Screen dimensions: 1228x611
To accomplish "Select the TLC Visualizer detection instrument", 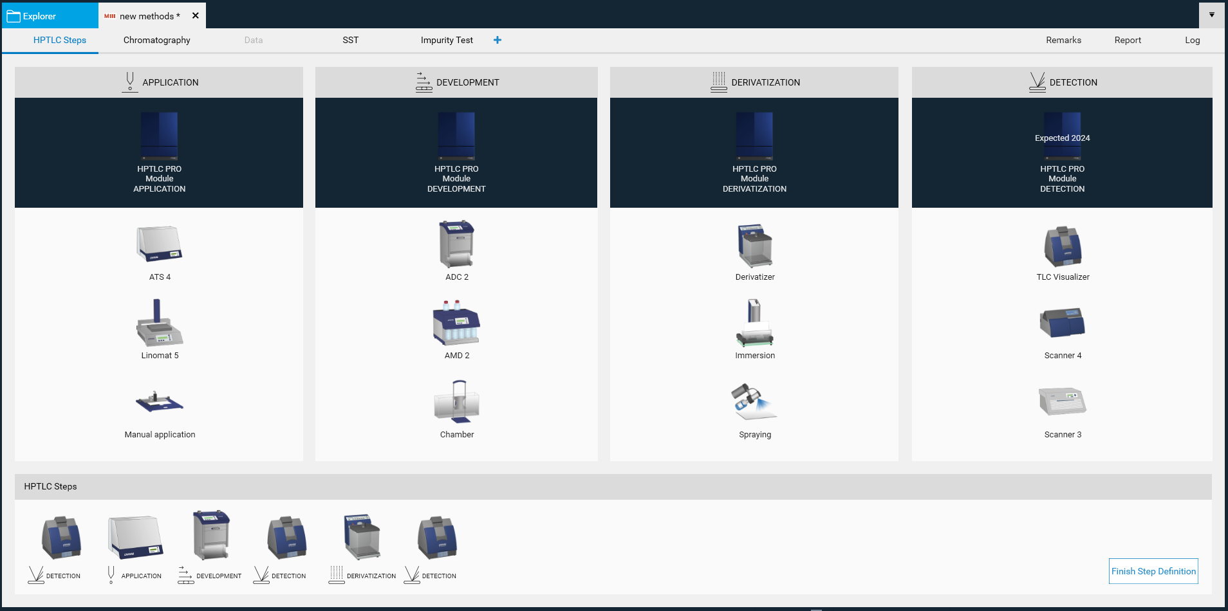I will [x=1063, y=246].
